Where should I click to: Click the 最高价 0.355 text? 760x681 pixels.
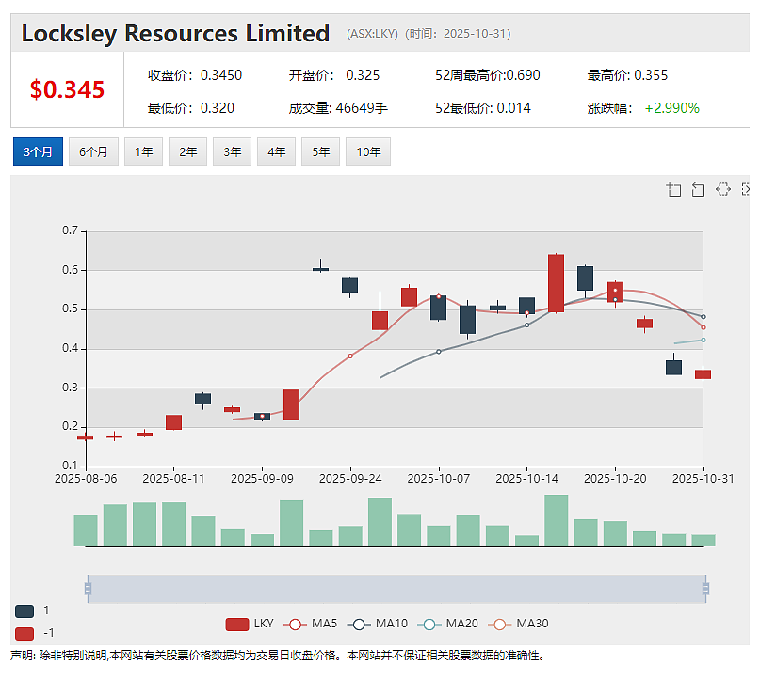click(x=627, y=75)
